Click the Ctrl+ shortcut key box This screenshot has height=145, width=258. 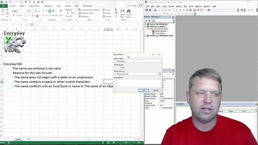(x=127, y=67)
